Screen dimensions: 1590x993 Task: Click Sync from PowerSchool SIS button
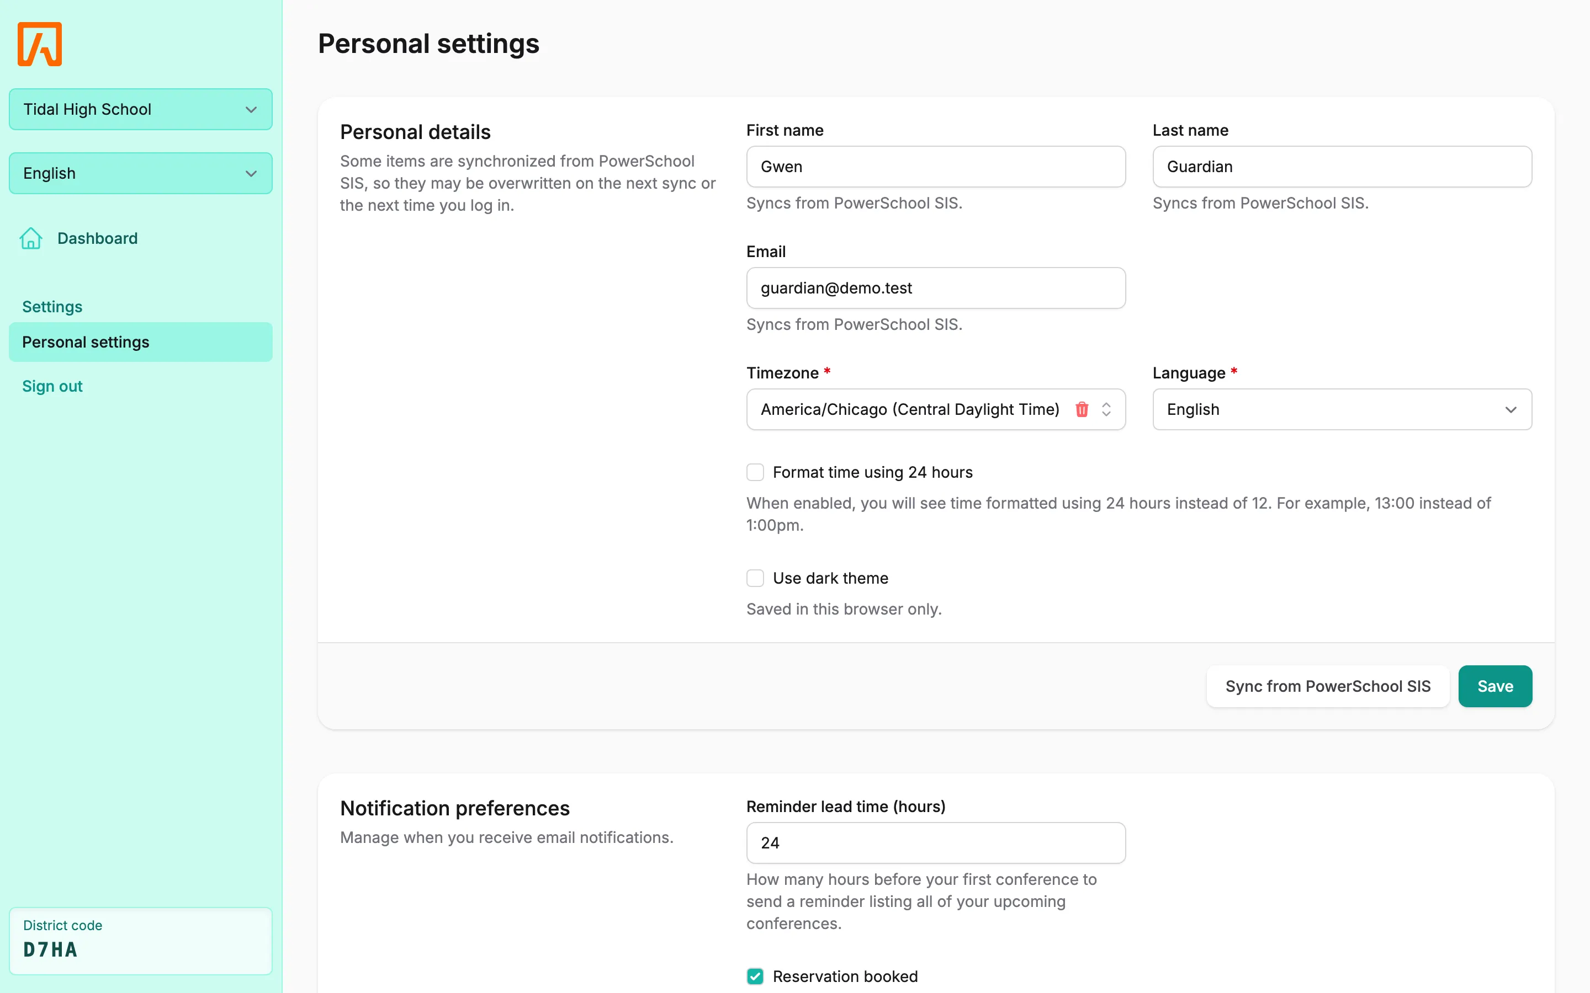coord(1327,686)
